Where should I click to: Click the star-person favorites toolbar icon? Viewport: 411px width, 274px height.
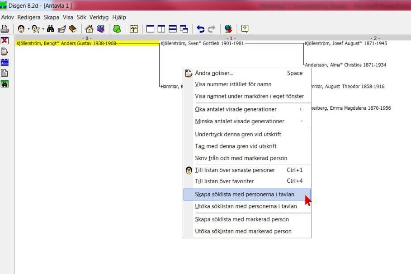coord(36,29)
